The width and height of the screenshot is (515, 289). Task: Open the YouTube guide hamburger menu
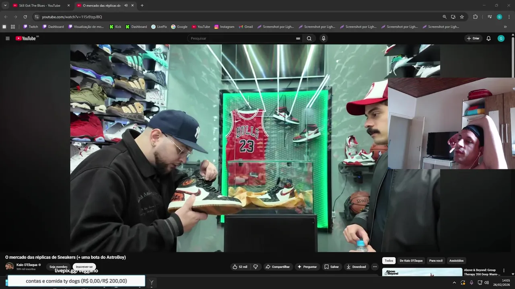pyautogui.click(x=8, y=39)
